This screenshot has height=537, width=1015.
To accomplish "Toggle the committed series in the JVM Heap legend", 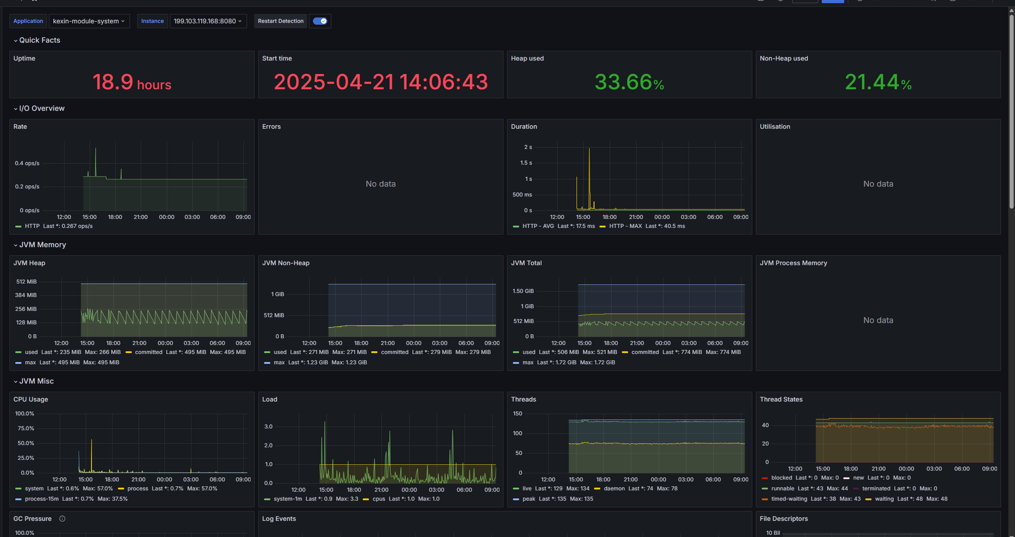I will click(149, 352).
